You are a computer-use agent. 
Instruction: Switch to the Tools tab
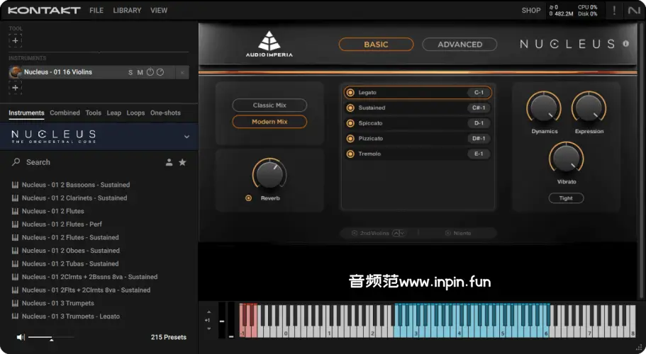pyautogui.click(x=93, y=113)
